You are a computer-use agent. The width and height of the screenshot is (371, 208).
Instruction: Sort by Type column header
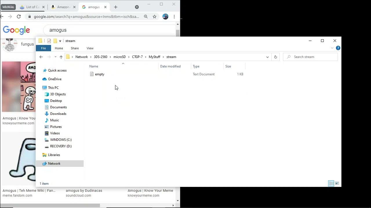pos(196,66)
